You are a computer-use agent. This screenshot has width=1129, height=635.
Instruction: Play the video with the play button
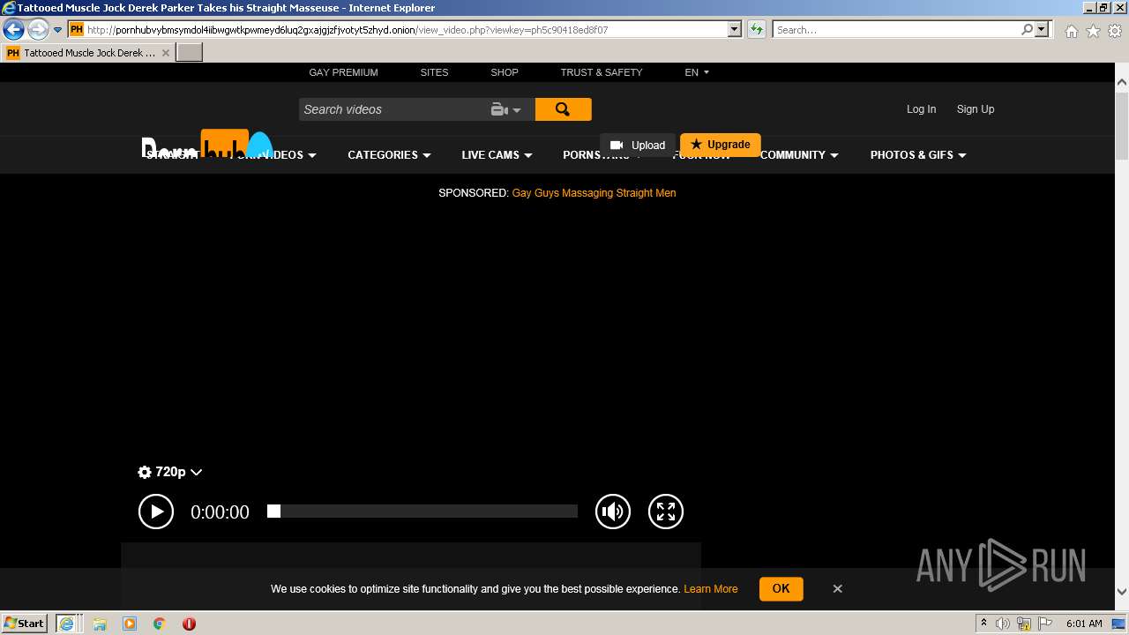[156, 512]
